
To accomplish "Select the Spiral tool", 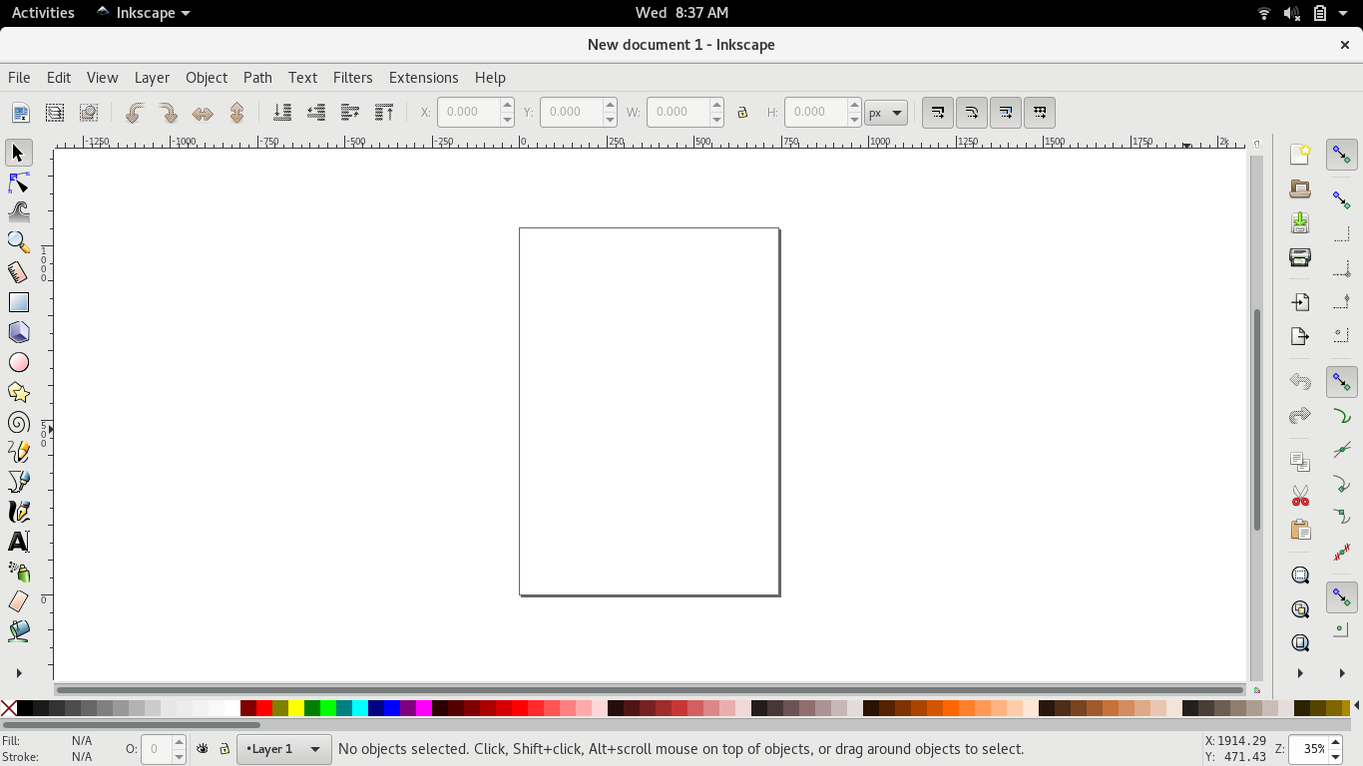I will 19,422.
